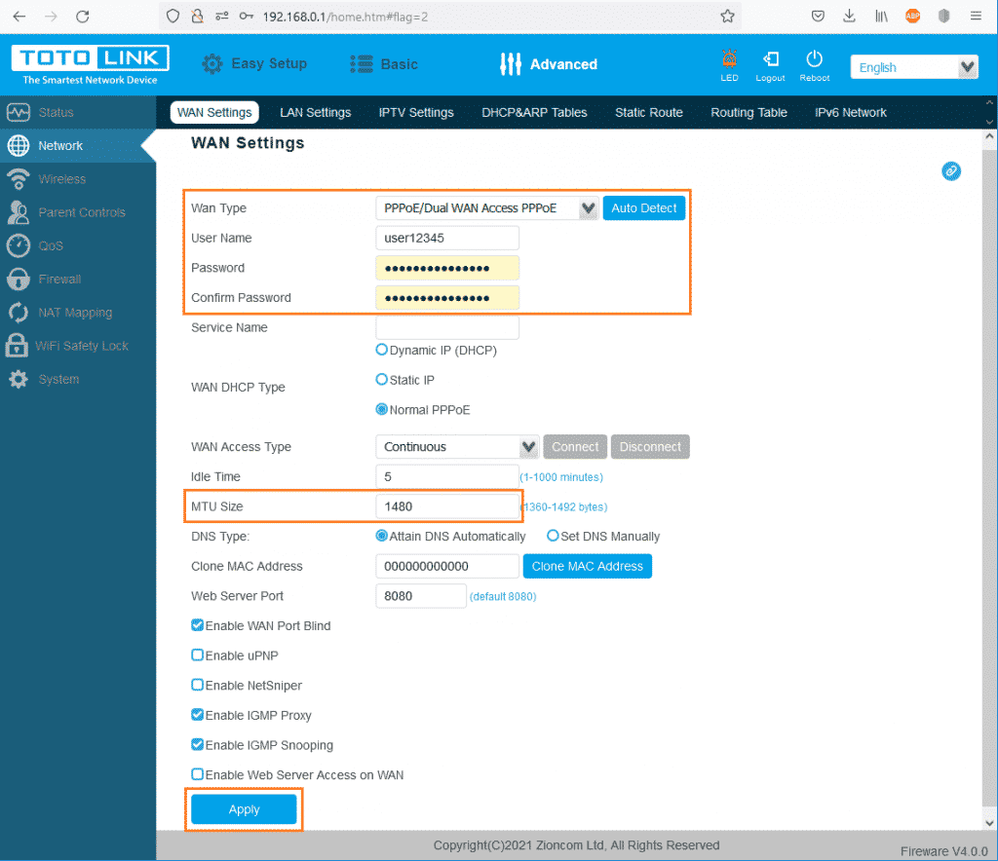Screen dimensions: 998x861
Task: Open the Wireless section in sidebar
Action: [x=61, y=179]
